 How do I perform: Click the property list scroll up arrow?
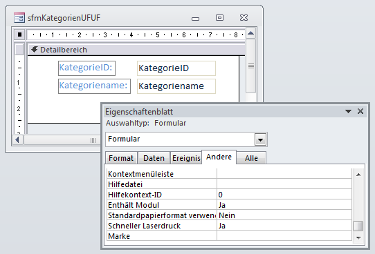point(358,175)
